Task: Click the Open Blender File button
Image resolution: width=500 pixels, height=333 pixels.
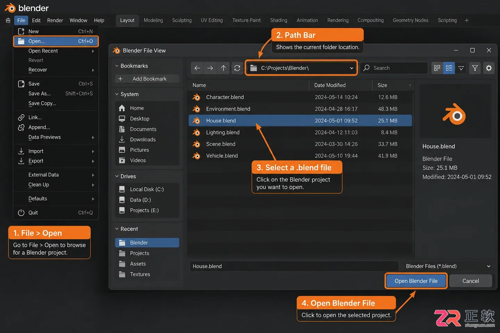Action: 416,281
